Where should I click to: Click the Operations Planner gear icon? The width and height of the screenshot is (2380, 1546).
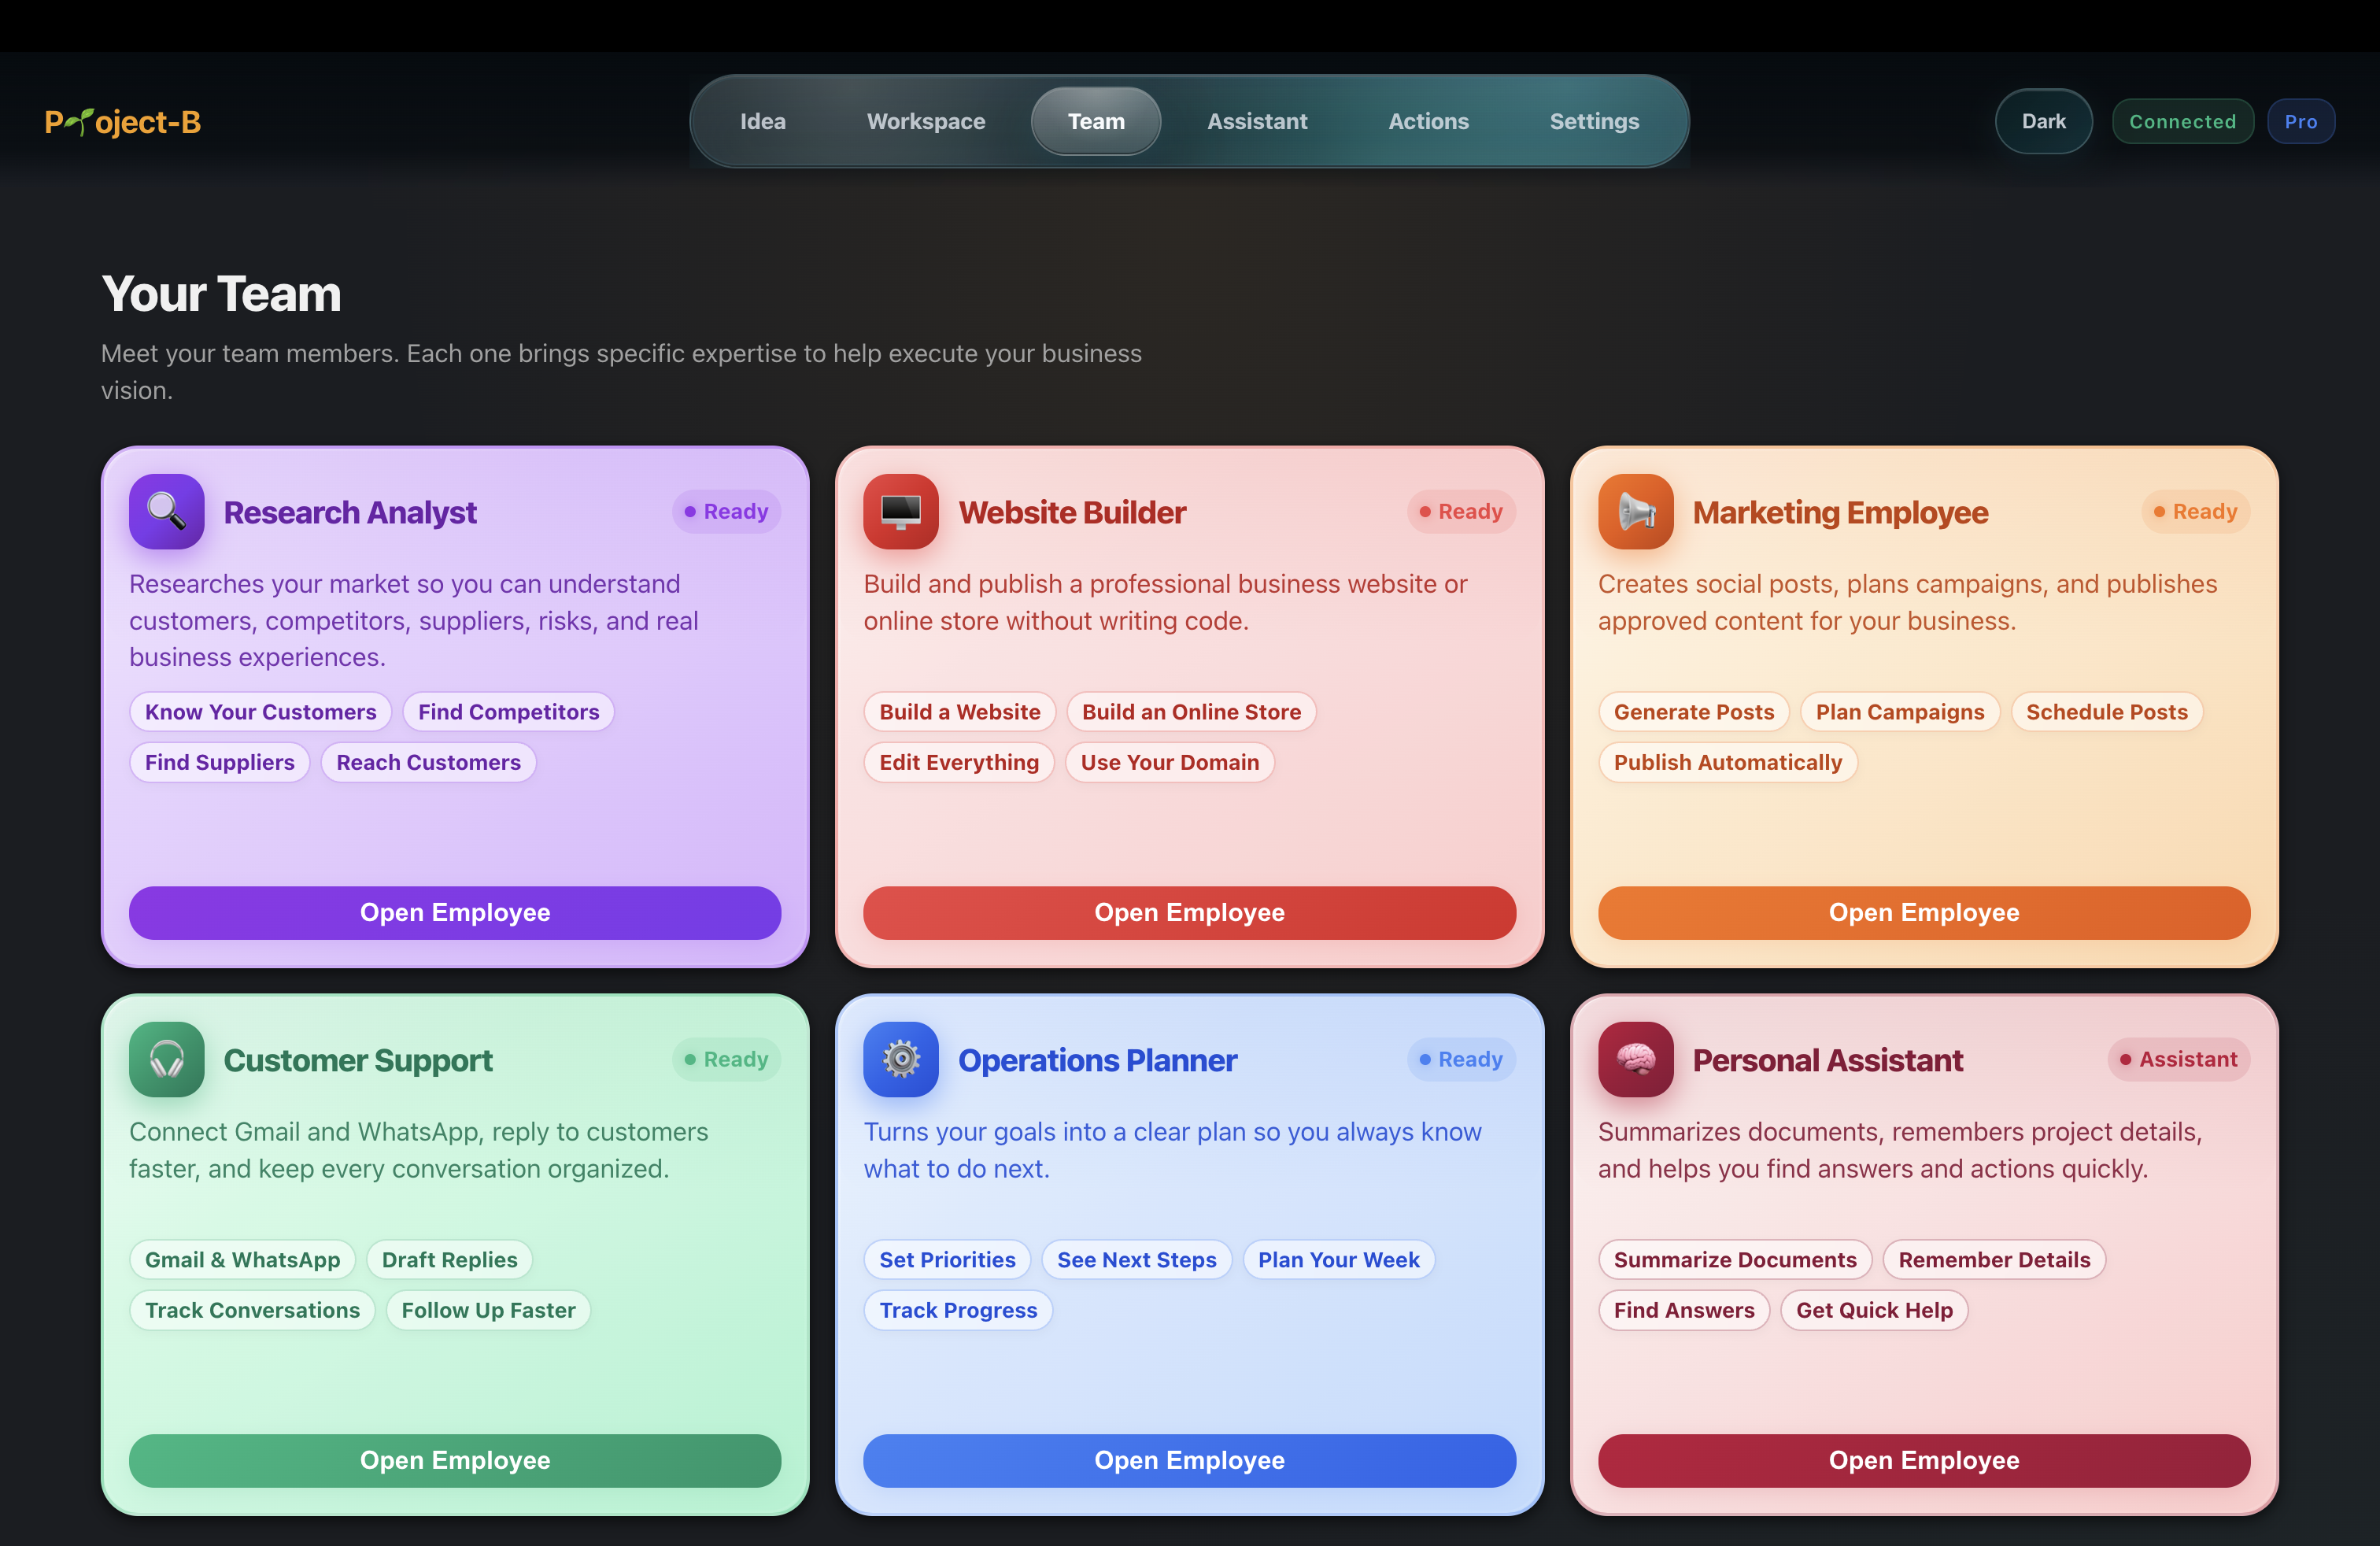point(900,1059)
